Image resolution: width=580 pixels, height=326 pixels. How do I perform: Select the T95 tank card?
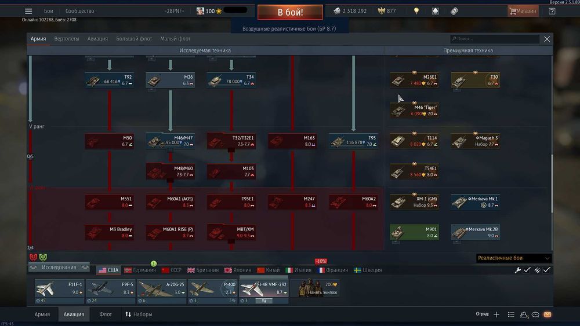tap(353, 141)
